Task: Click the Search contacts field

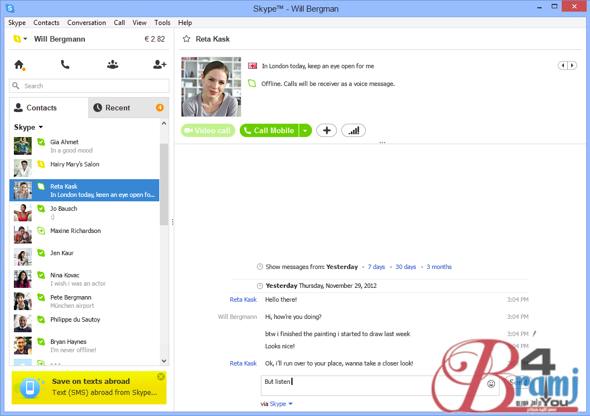Action: point(89,86)
